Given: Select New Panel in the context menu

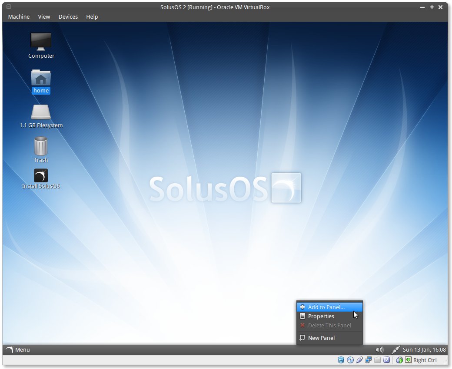Looking at the screenshot, I should pyautogui.click(x=329, y=338).
